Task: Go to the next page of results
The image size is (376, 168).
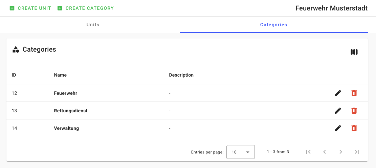Action: tap(340, 152)
